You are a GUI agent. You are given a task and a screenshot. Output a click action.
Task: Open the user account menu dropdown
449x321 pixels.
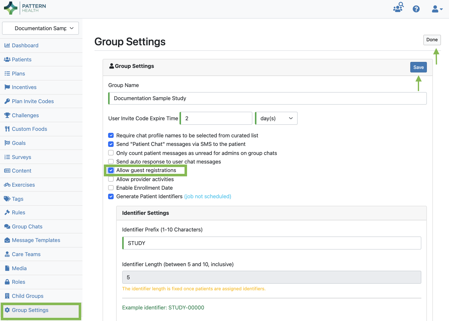(x=437, y=9)
